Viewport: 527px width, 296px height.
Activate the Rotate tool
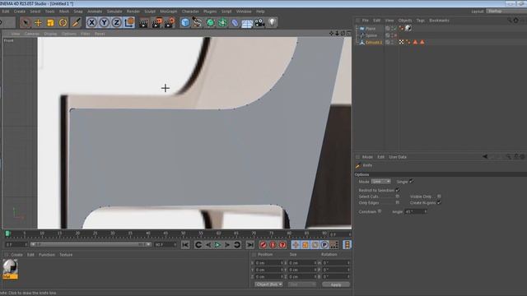click(x=63, y=22)
